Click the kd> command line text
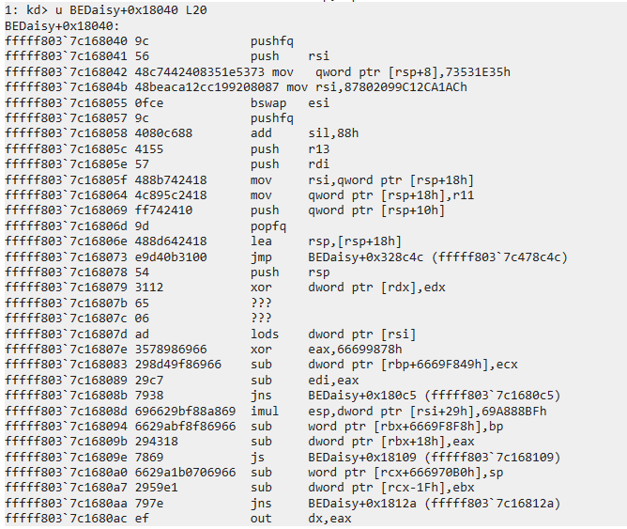627x529 pixels. tap(105, 10)
